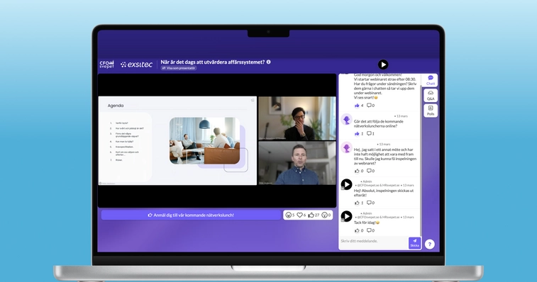Click the exsitec logo
The image size is (537, 282).
136,64
